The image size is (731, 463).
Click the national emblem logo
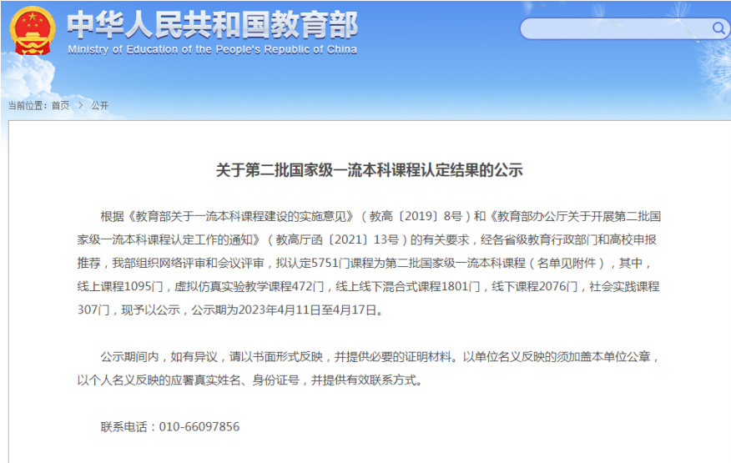(x=33, y=31)
